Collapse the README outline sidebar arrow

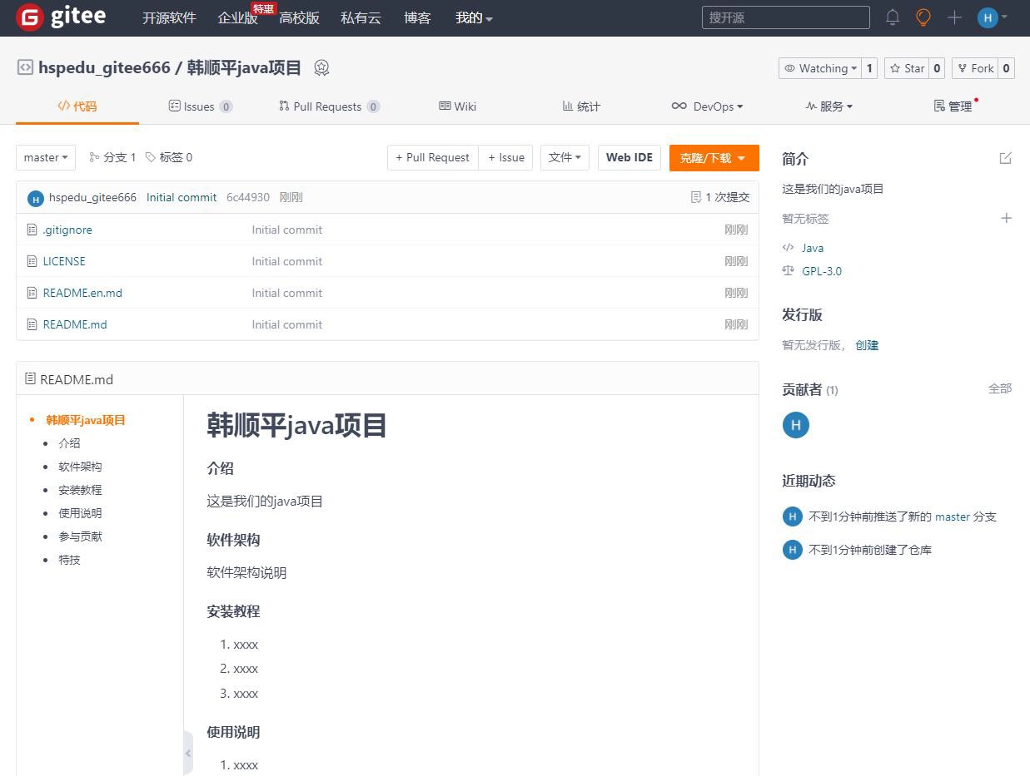[x=188, y=753]
